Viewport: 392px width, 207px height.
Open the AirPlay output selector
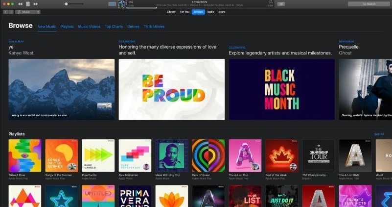click(112, 4)
